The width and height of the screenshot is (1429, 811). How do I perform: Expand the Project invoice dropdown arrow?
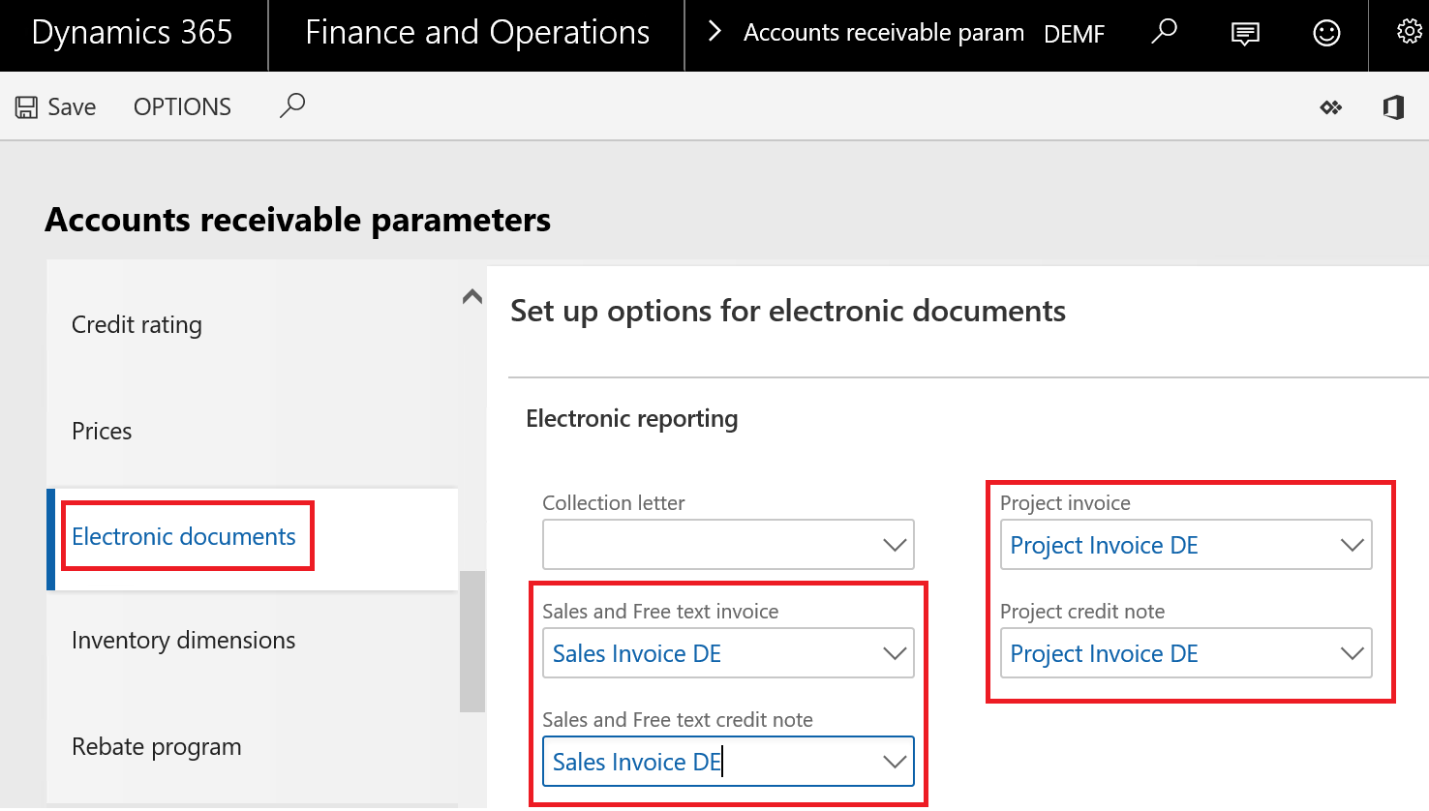[x=1353, y=545]
